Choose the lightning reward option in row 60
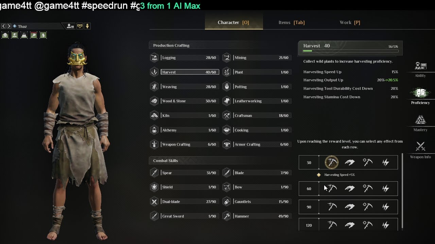 coord(385,188)
